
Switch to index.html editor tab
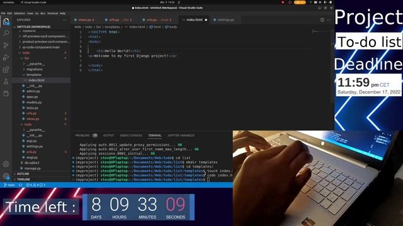pyautogui.click(x=195, y=19)
